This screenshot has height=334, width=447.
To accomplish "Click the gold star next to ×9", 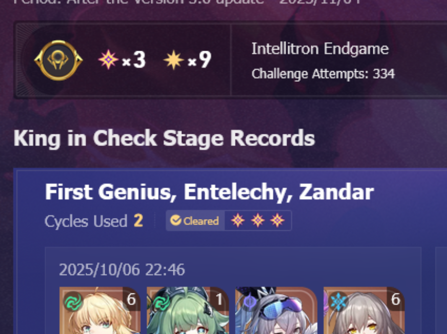I will (x=173, y=60).
